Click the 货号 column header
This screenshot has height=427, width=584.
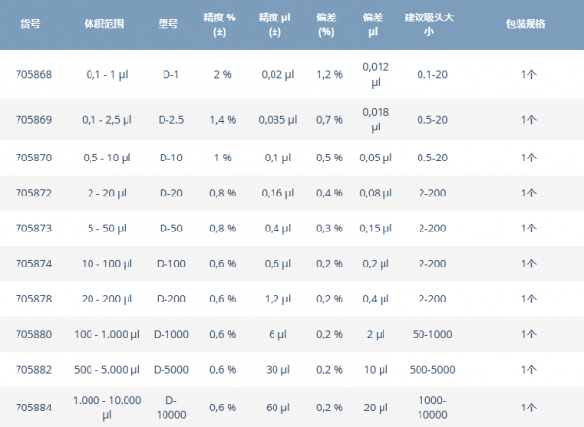[30, 24]
